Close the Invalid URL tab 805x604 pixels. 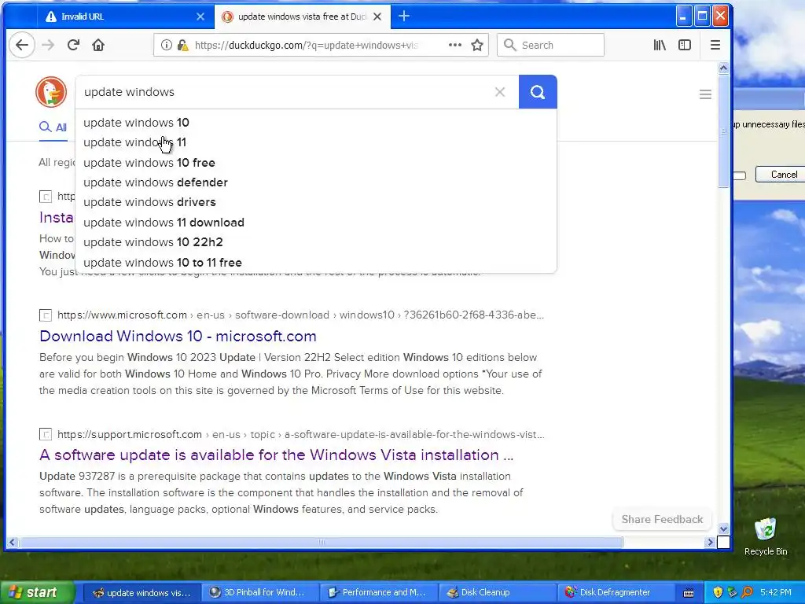click(200, 17)
